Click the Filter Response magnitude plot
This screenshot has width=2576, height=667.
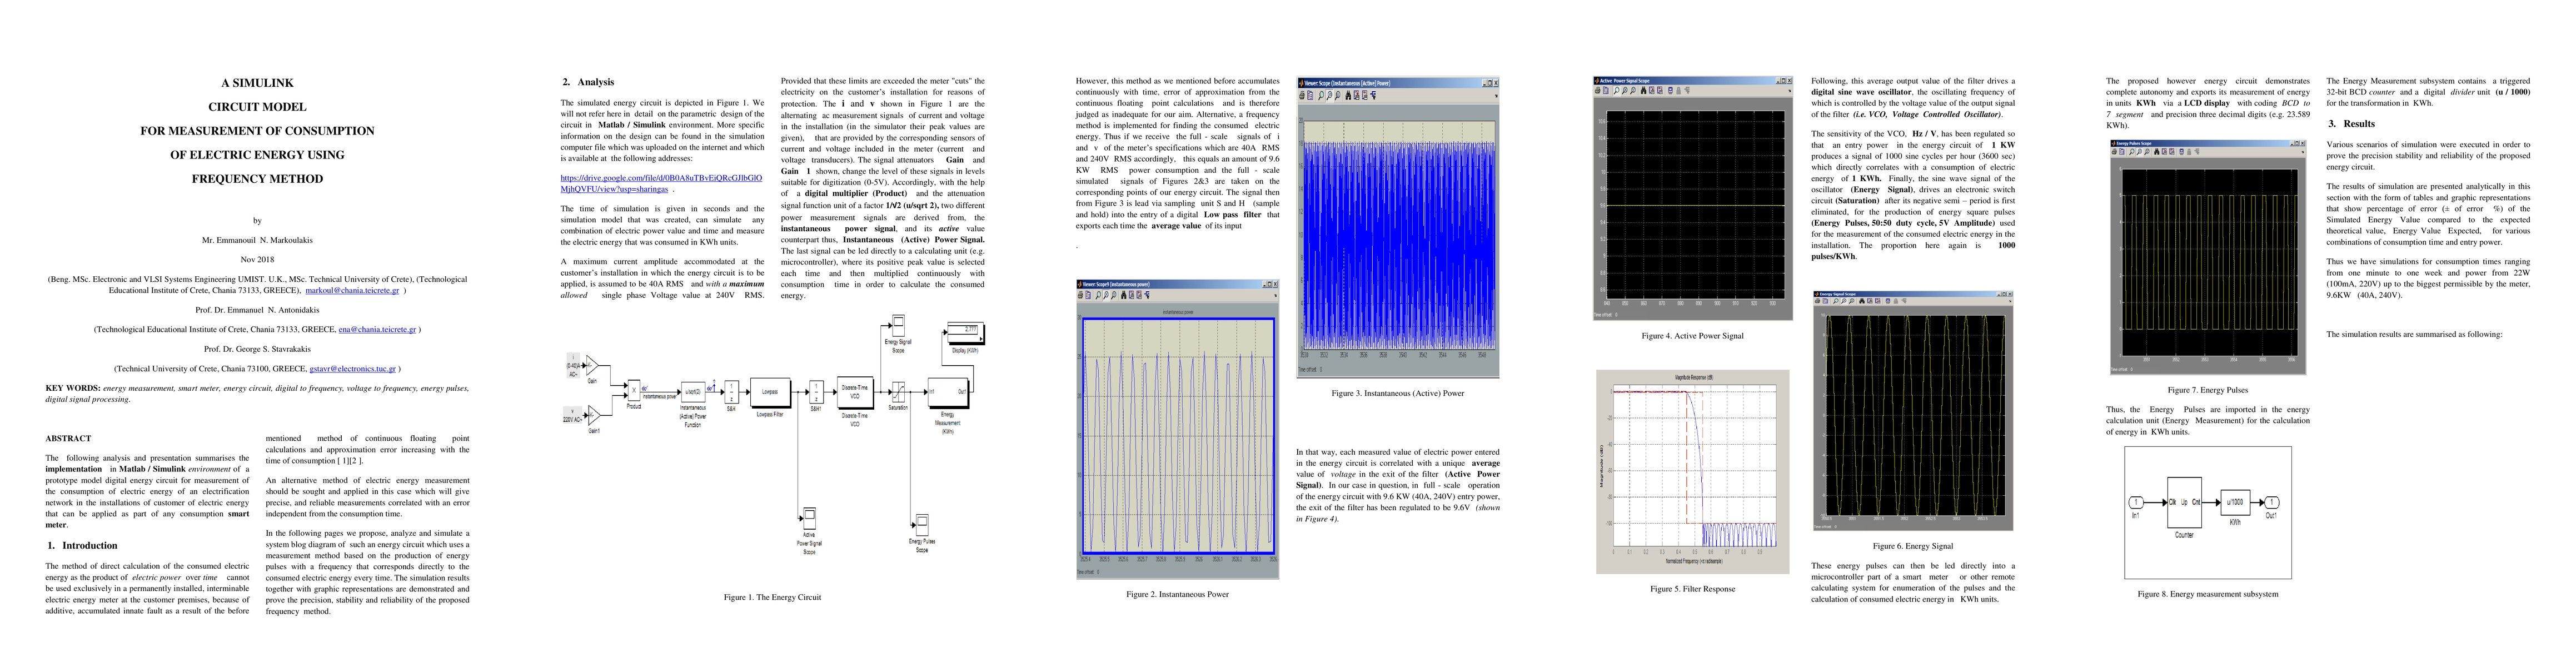1693,471
